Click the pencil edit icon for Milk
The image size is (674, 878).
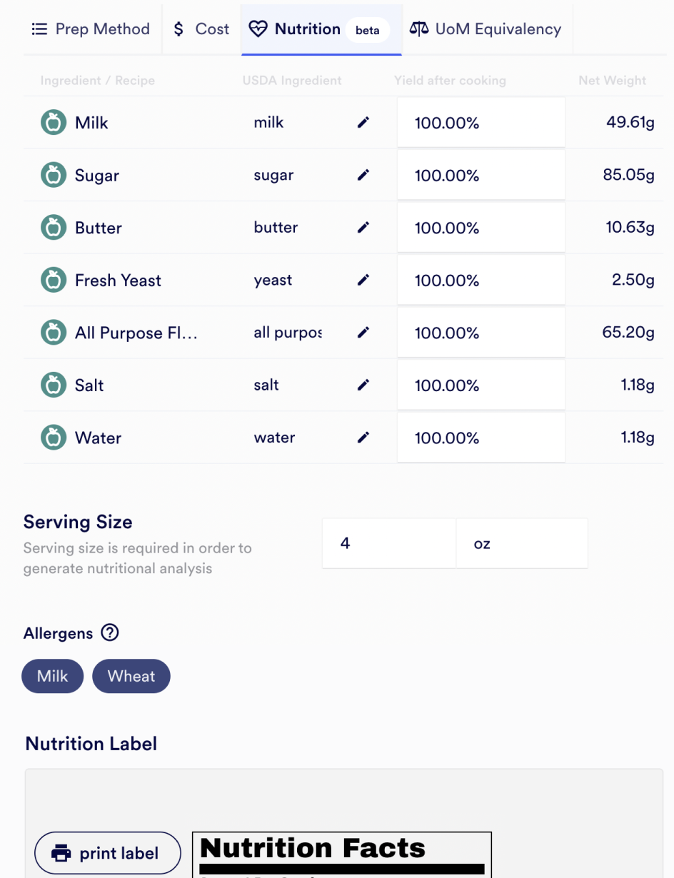click(x=363, y=123)
